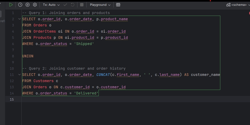Open the Playground resolve mode dropdown

coord(100,5)
